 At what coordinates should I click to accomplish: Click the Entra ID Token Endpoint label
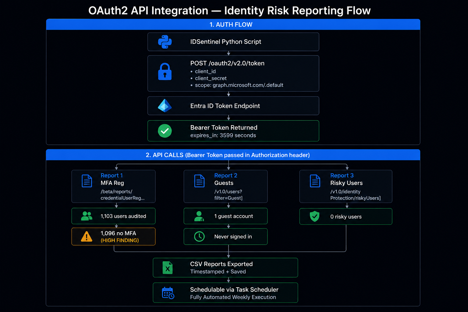[x=225, y=106]
